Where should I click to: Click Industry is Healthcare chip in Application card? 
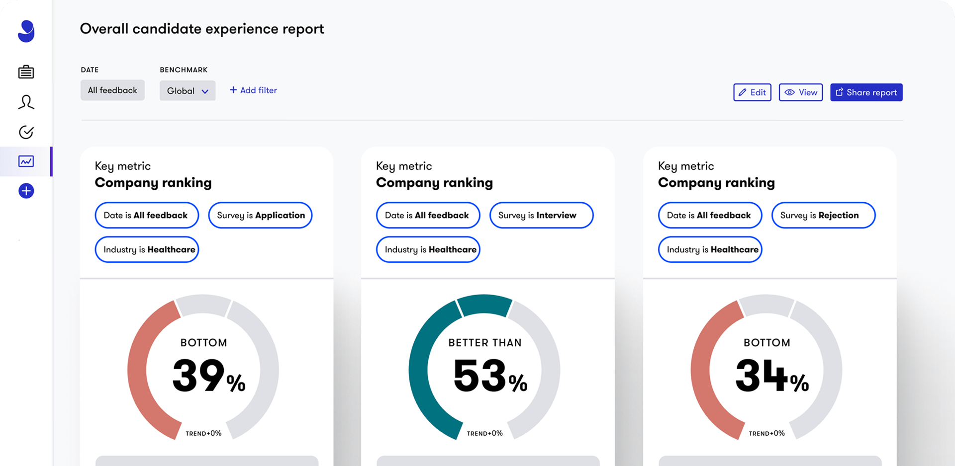(147, 249)
